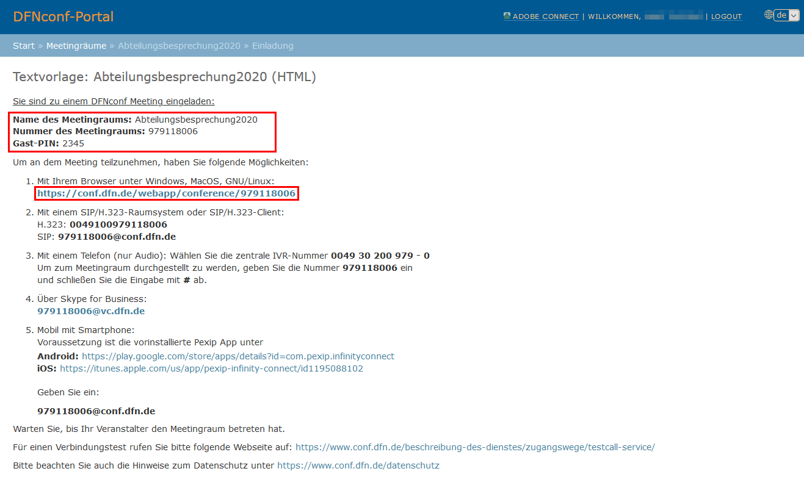Open the 'de' language dropdown
Screen dimensions: 804x485
(786, 15)
